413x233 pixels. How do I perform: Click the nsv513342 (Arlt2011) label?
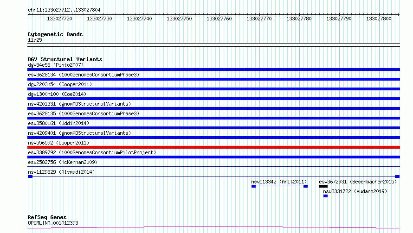279,182
